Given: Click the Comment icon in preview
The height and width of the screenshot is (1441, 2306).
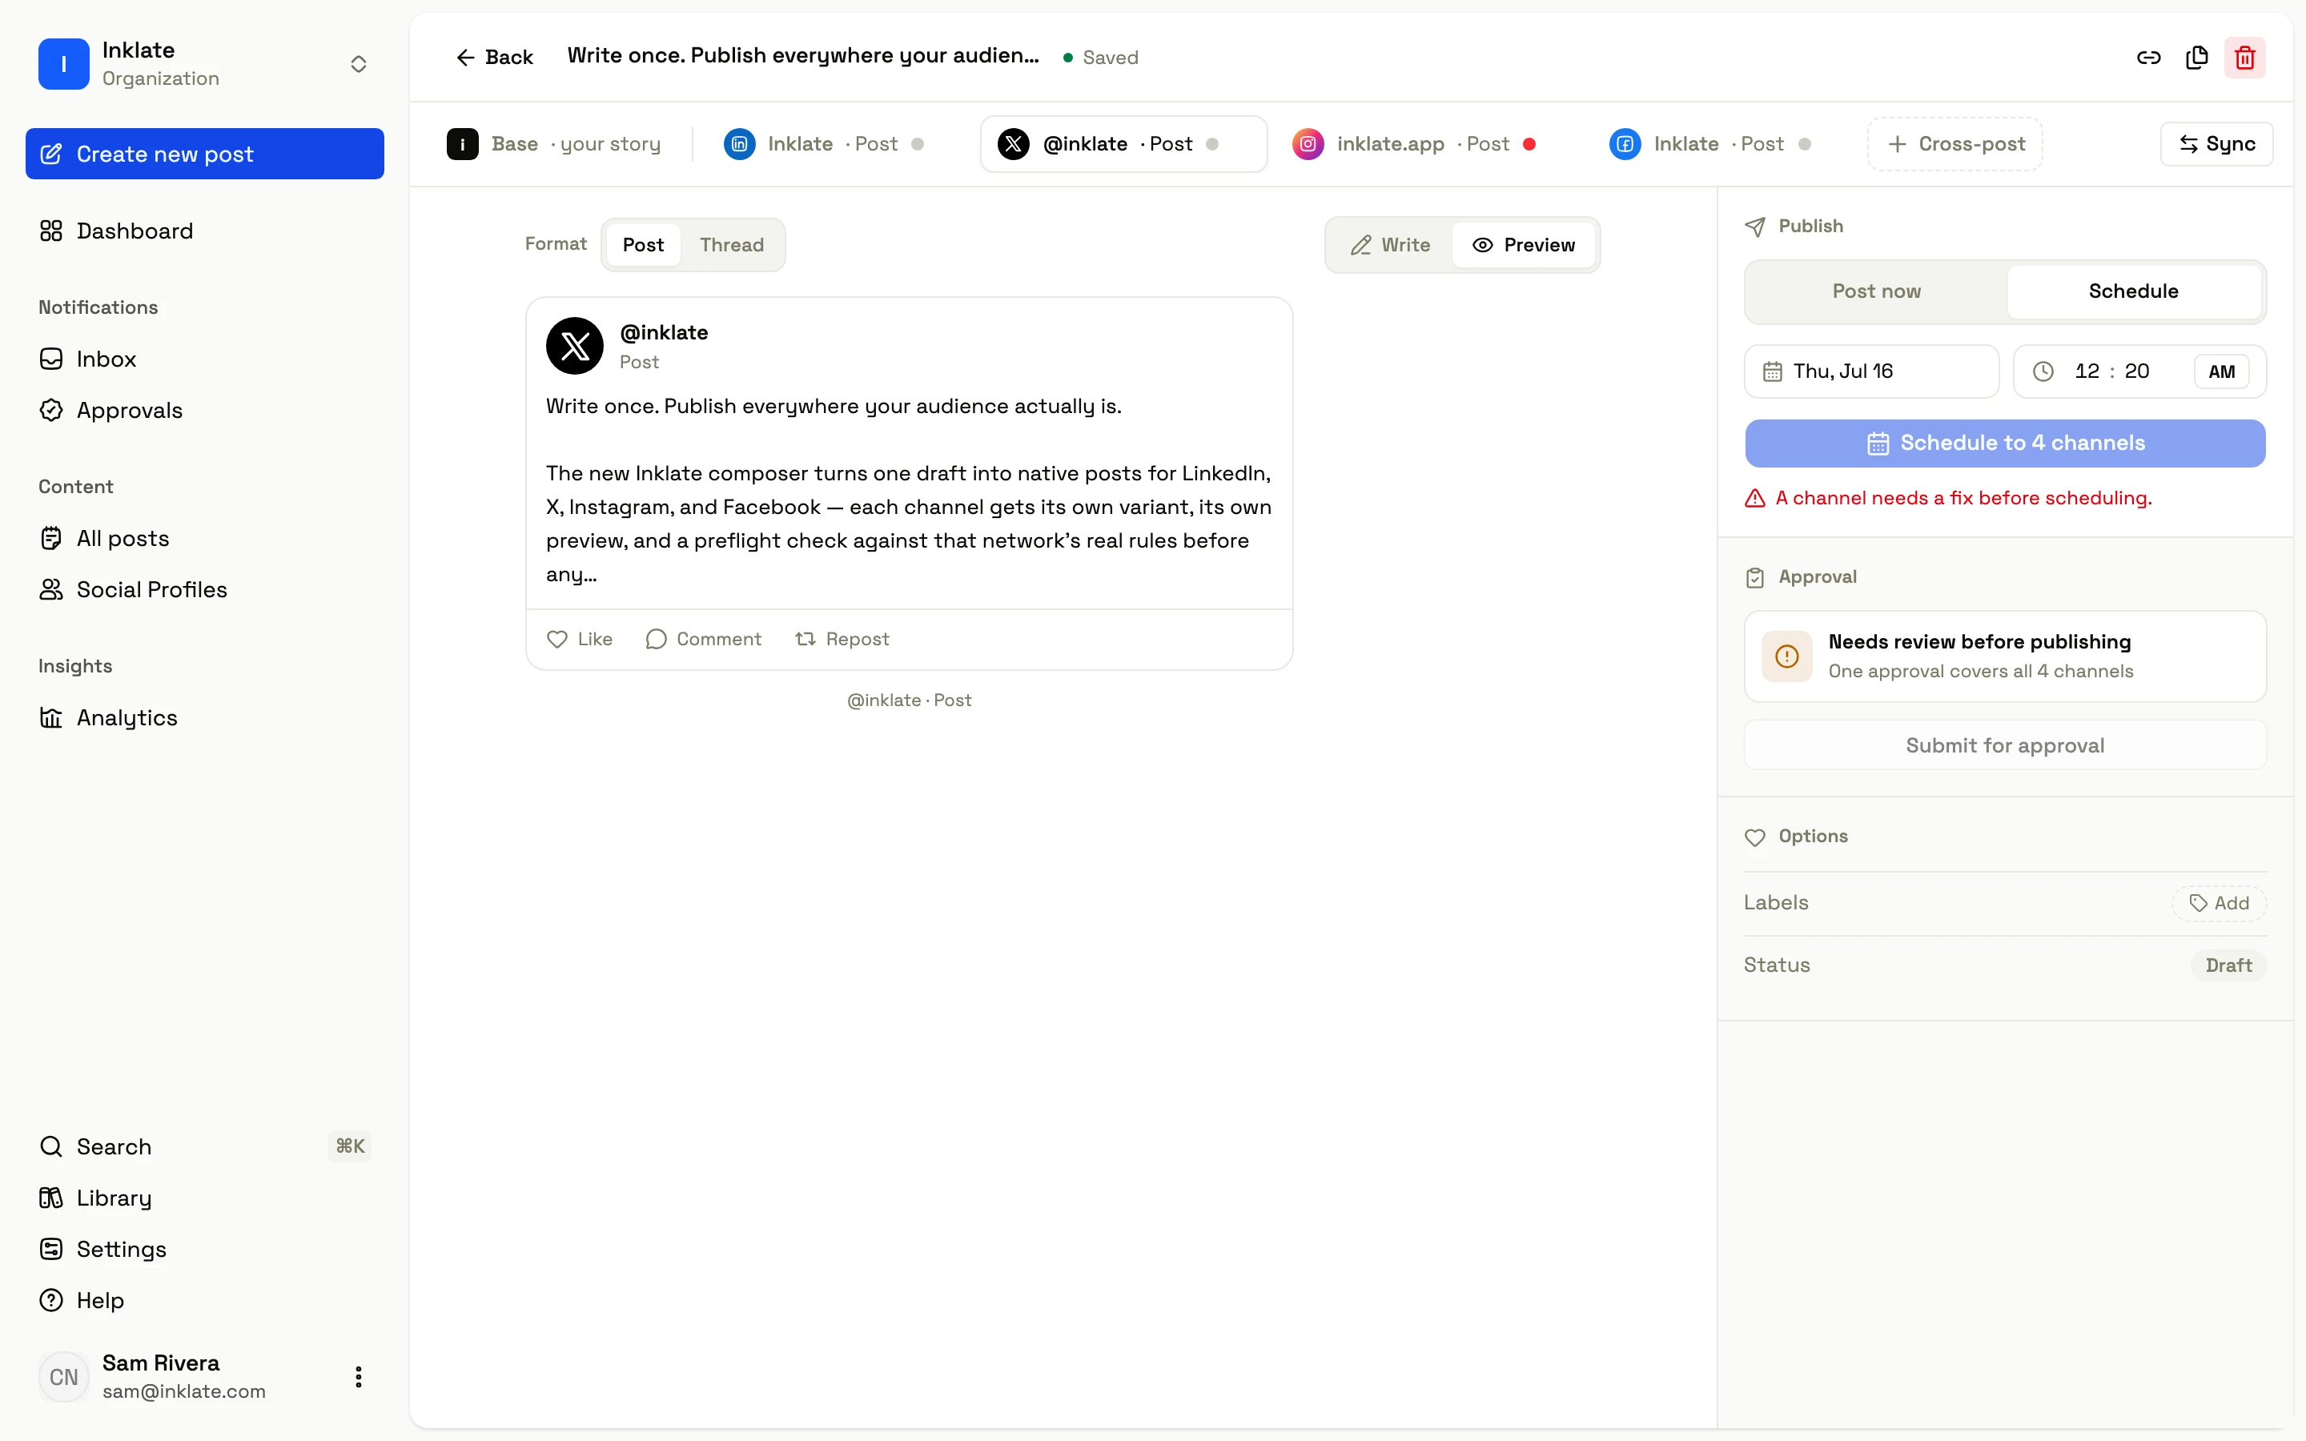Looking at the screenshot, I should coord(656,640).
